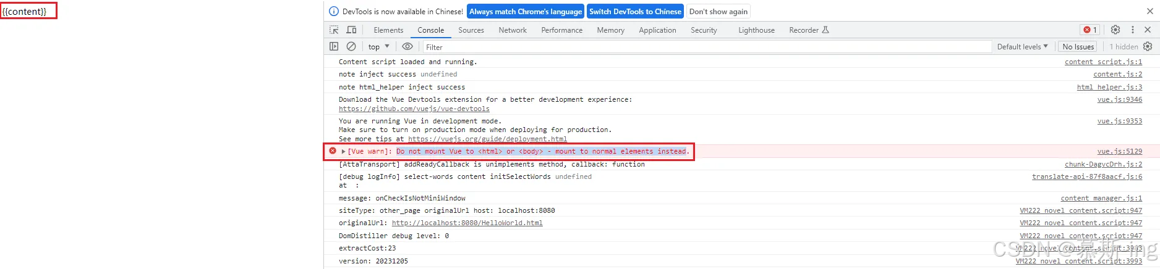
Task: Open the localhost:8080/HelloWorld.html link
Action: 467,223
